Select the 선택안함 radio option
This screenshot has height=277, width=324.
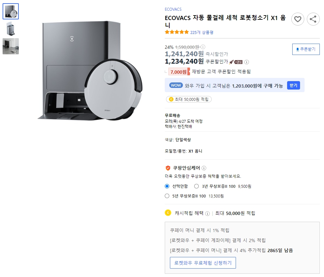click(x=167, y=186)
